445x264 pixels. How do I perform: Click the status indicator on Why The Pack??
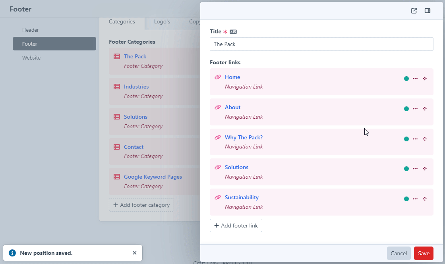[406, 139]
